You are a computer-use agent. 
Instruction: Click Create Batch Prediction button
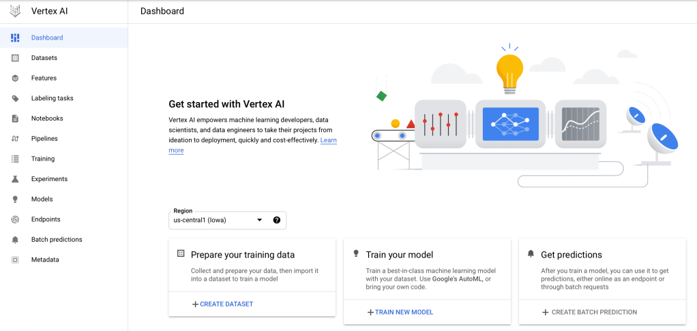click(x=589, y=312)
